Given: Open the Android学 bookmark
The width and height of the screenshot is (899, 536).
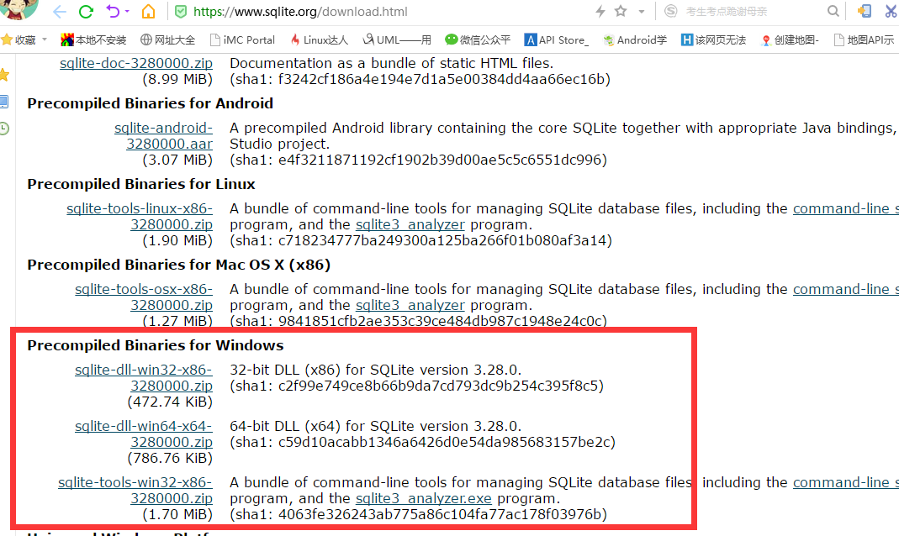Looking at the screenshot, I should (x=635, y=39).
